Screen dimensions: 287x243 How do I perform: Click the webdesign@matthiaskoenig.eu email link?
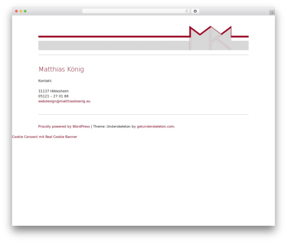click(x=64, y=101)
